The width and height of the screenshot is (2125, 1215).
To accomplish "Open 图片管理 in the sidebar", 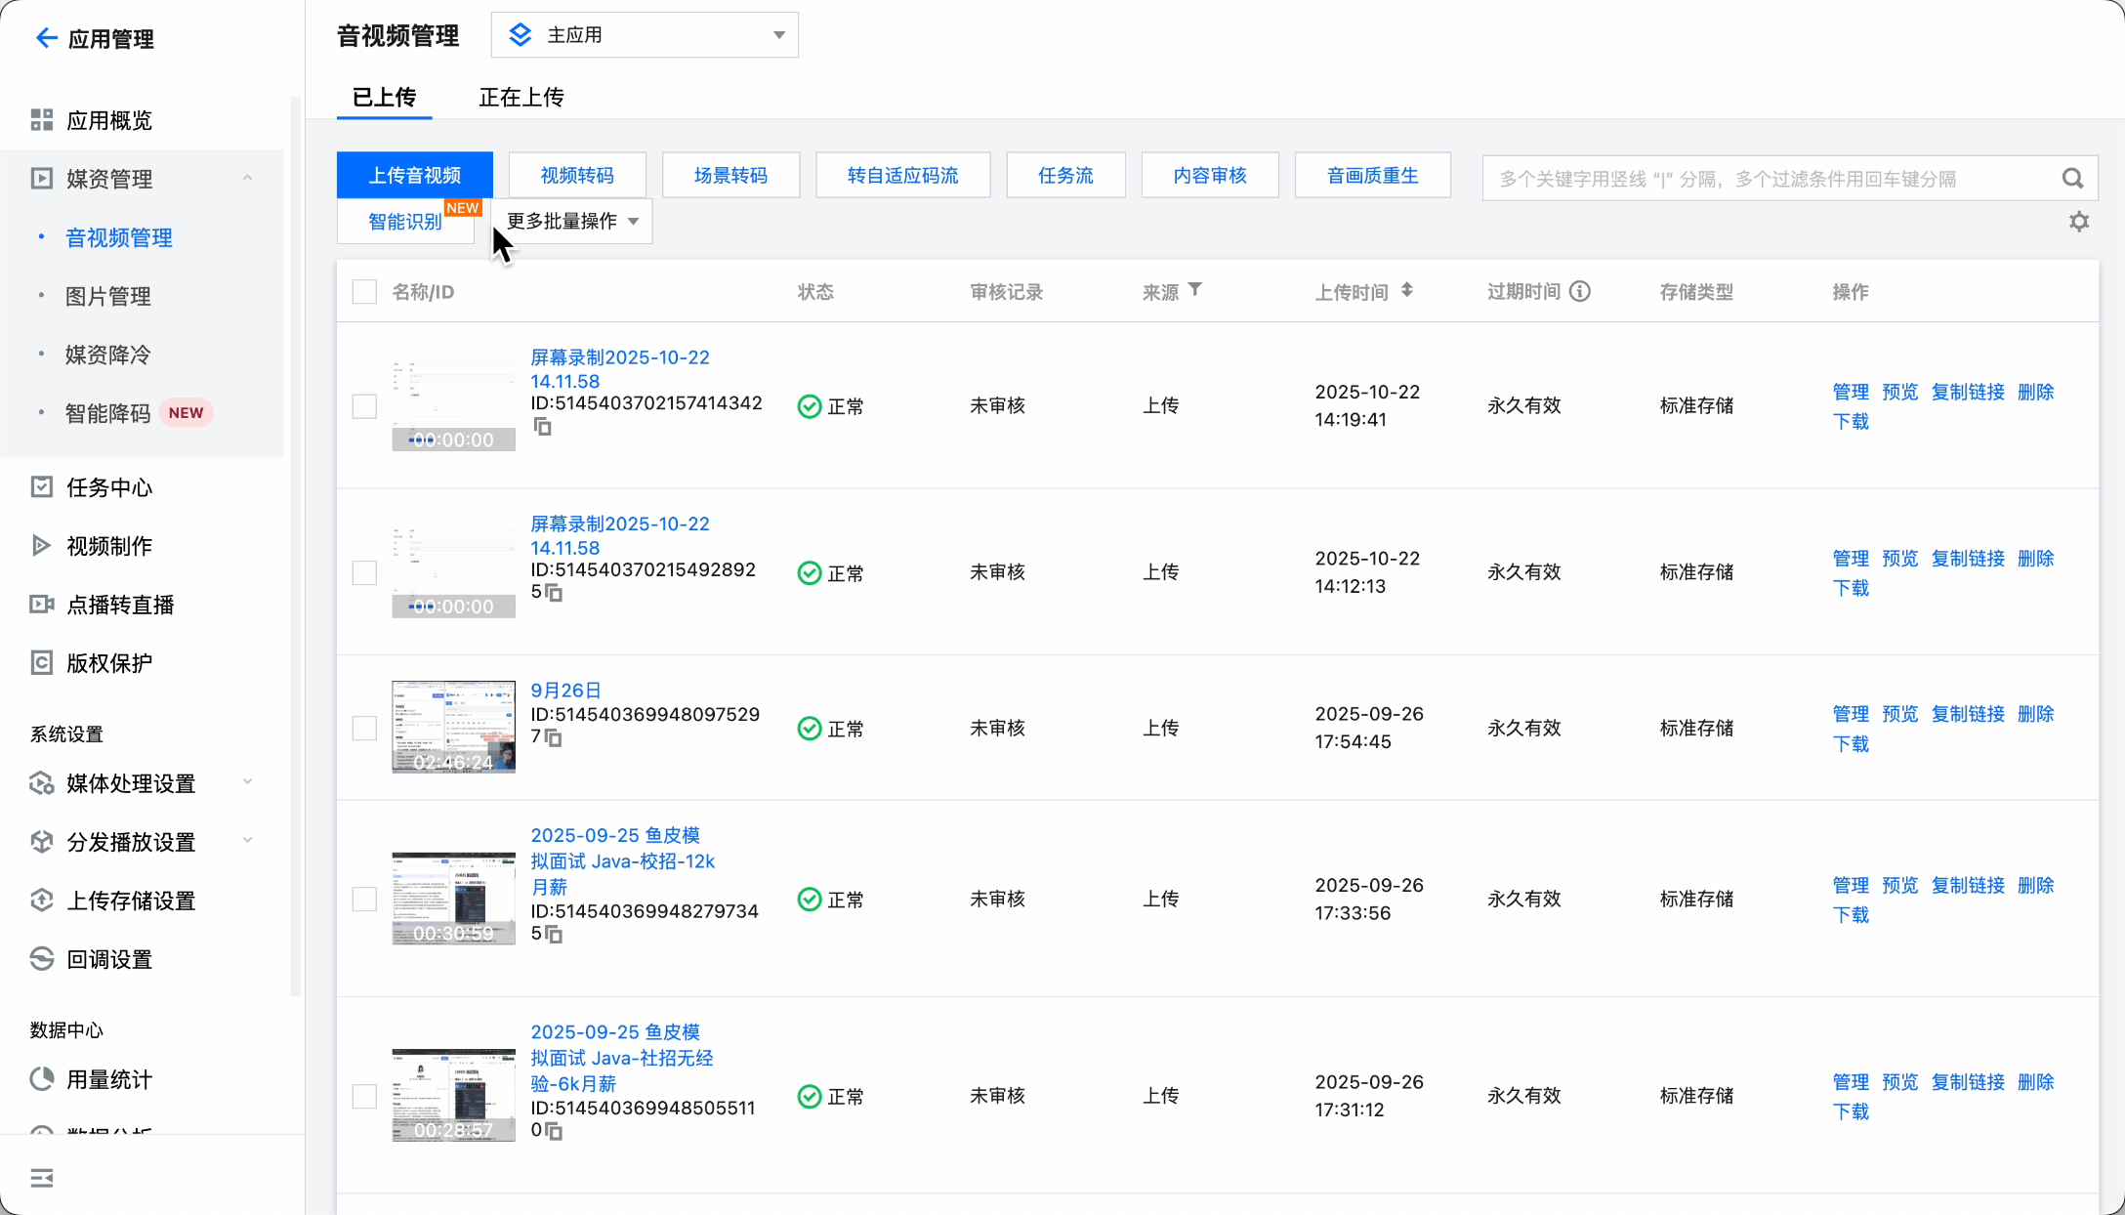I will [x=107, y=296].
